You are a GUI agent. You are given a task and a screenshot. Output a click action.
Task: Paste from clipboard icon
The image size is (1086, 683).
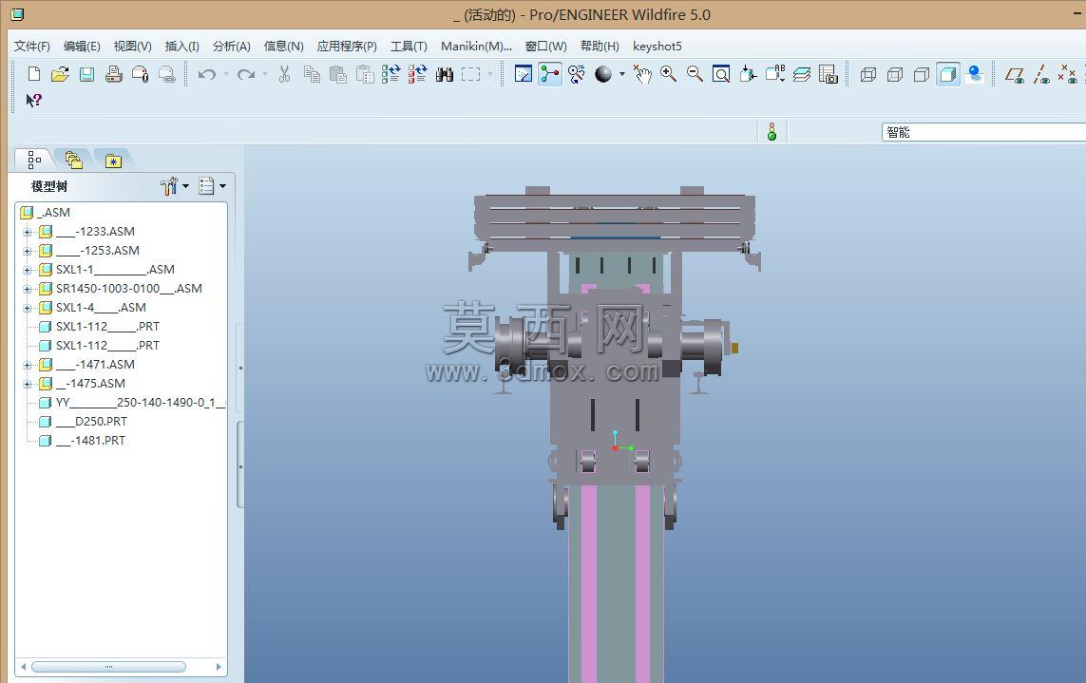(338, 74)
